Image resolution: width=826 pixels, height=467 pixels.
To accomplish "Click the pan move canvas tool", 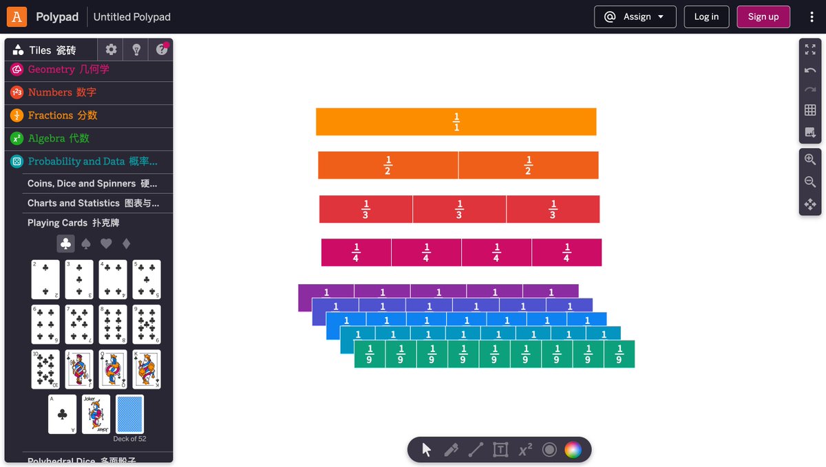I will [x=810, y=204].
